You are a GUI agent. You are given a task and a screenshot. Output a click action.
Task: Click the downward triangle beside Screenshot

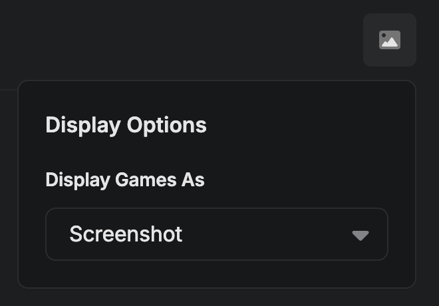[x=361, y=235]
